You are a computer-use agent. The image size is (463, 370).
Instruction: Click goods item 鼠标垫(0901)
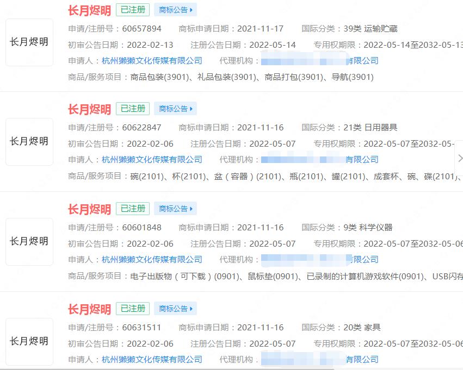coord(273,276)
